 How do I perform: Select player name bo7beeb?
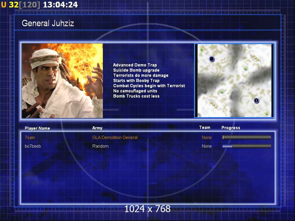tap(33, 146)
